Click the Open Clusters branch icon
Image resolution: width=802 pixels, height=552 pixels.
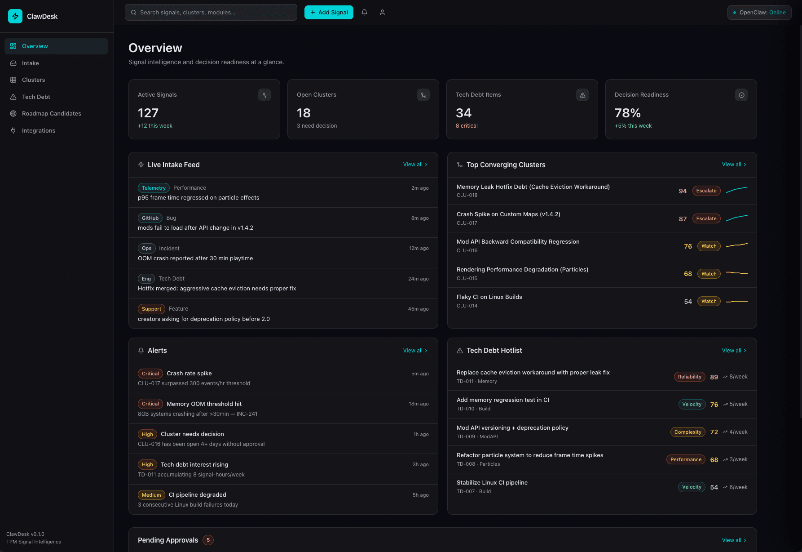tap(423, 95)
